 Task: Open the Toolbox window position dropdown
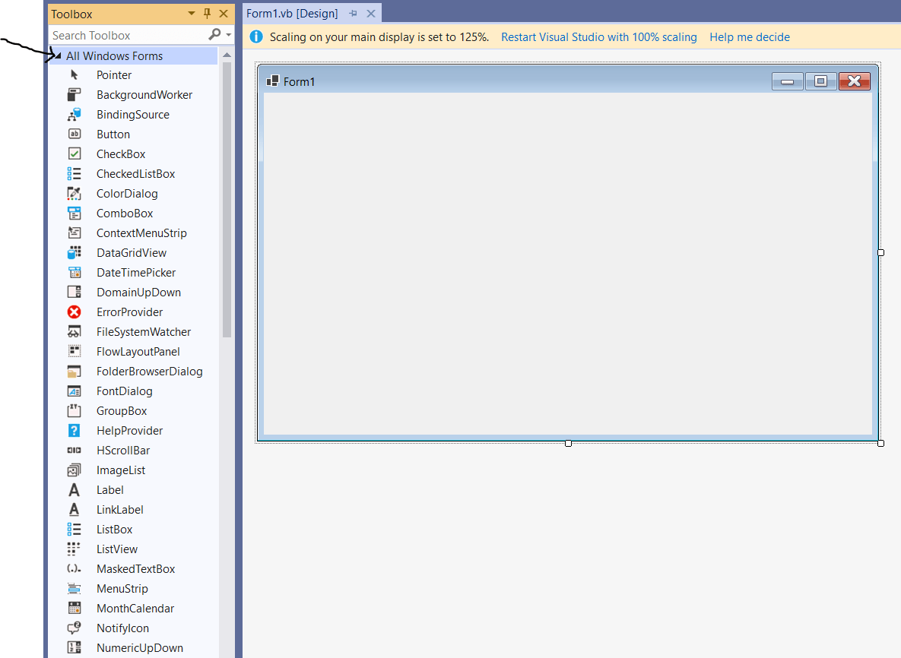(x=192, y=13)
